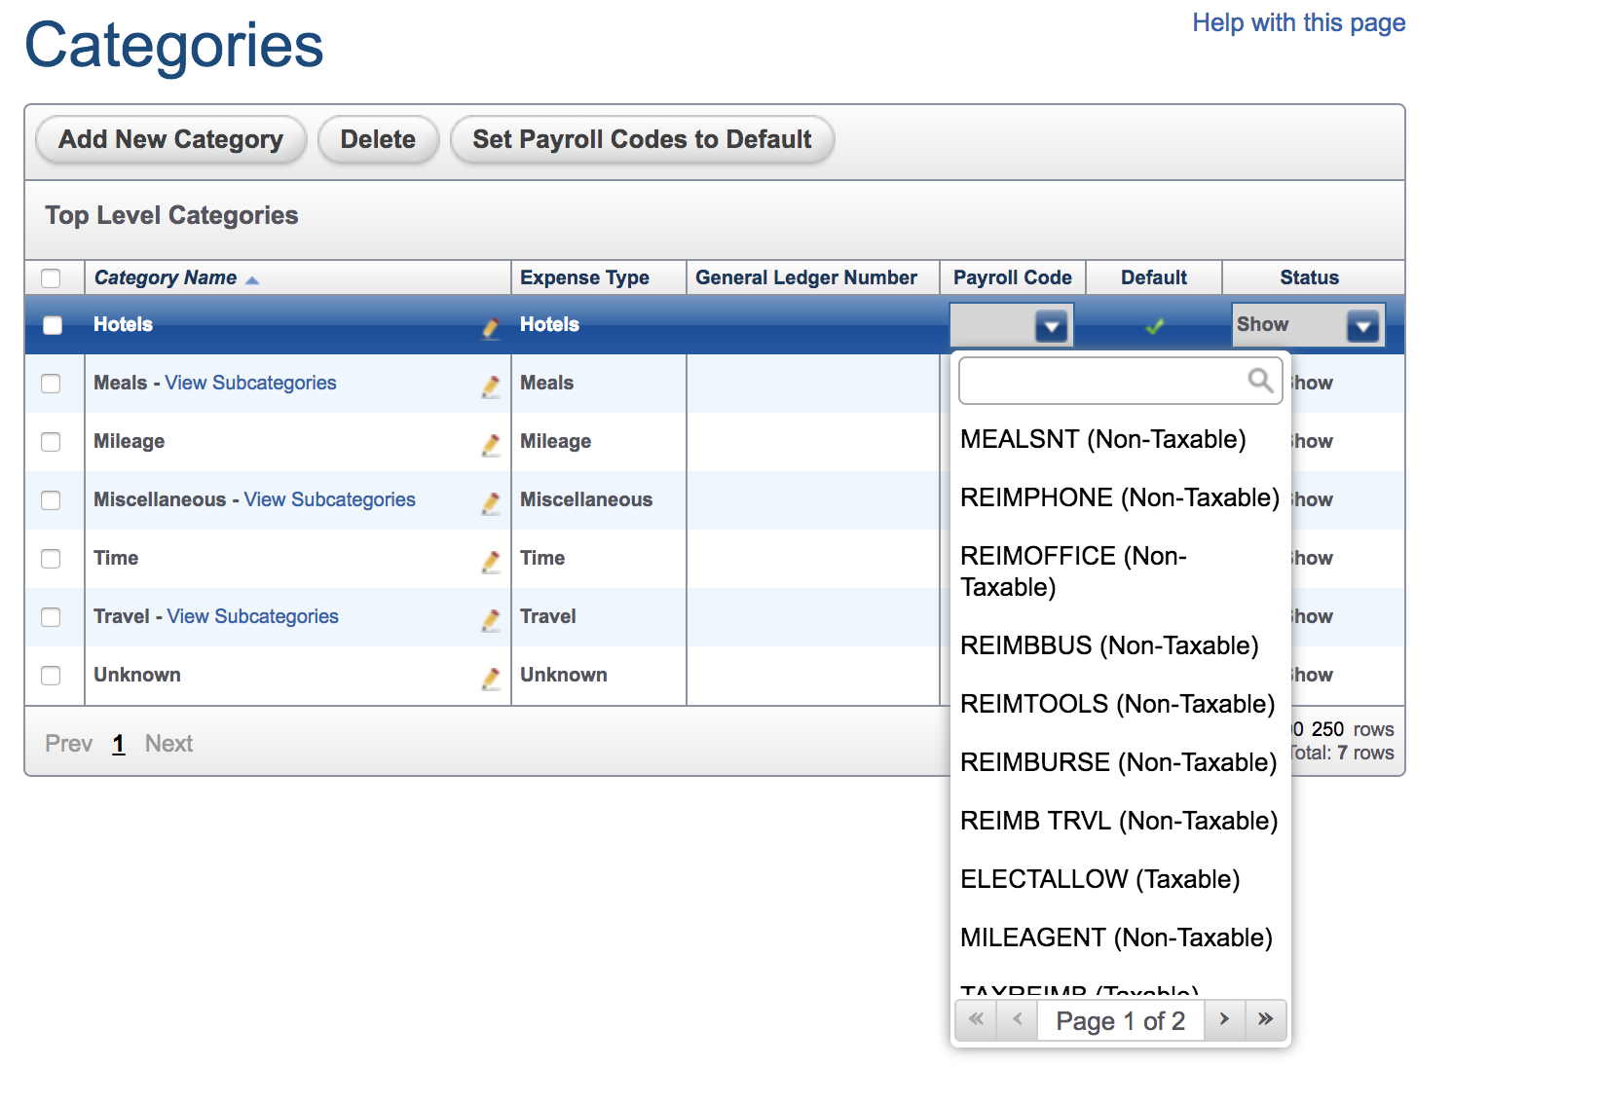Click the green default checkmark for Hotels
This screenshot has width=1601, height=1104.
[x=1154, y=326]
